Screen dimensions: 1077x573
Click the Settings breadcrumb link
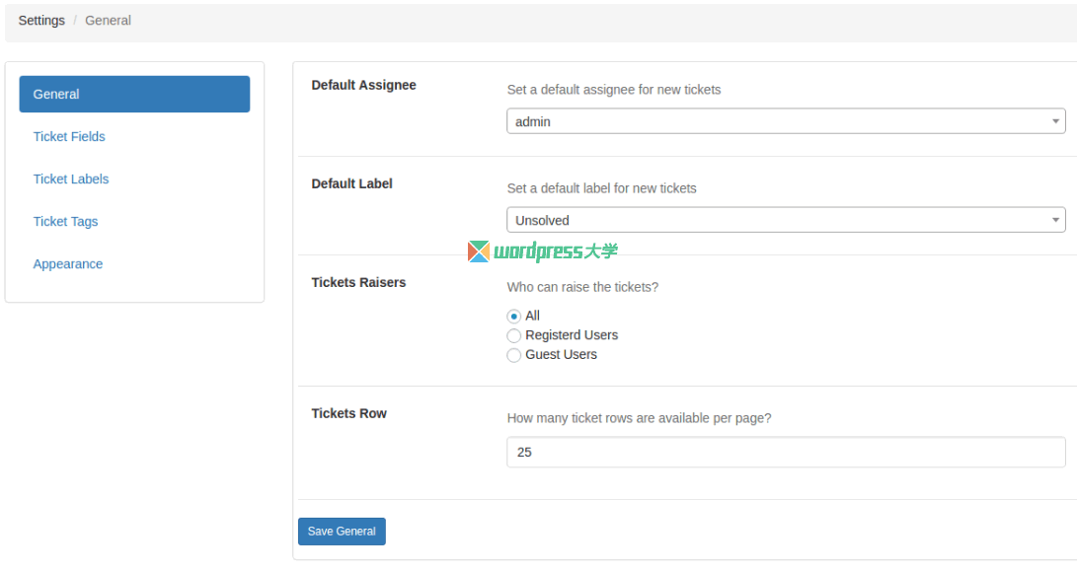pyautogui.click(x=41, y=21)
